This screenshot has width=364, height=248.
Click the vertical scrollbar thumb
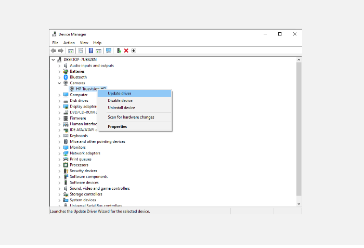click(x=299, y=129)
